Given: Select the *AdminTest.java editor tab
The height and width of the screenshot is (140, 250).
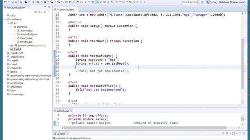Looking at the screenshot, I should click(x=66, y=9).
